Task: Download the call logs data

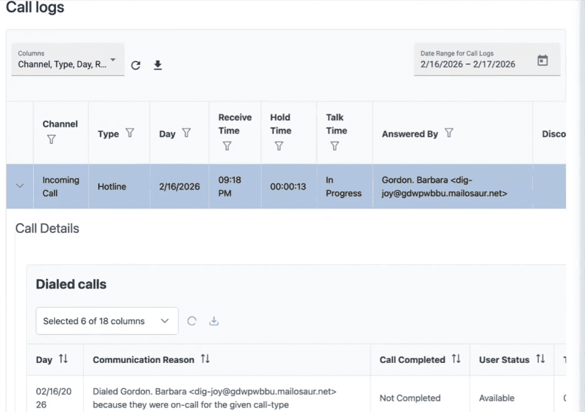Action: click(x=158, y=65)
